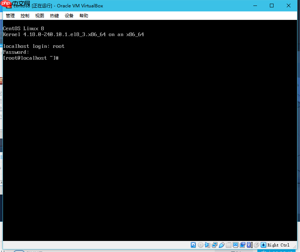Viewport: 300px width, 252px height.
Task: Open the USB devices status icon
Action: point(222,245)
